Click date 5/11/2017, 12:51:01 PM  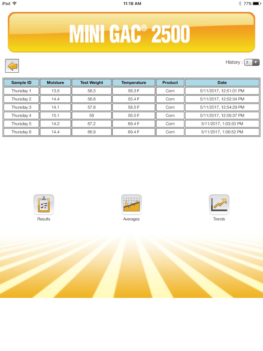pos(222,91)
